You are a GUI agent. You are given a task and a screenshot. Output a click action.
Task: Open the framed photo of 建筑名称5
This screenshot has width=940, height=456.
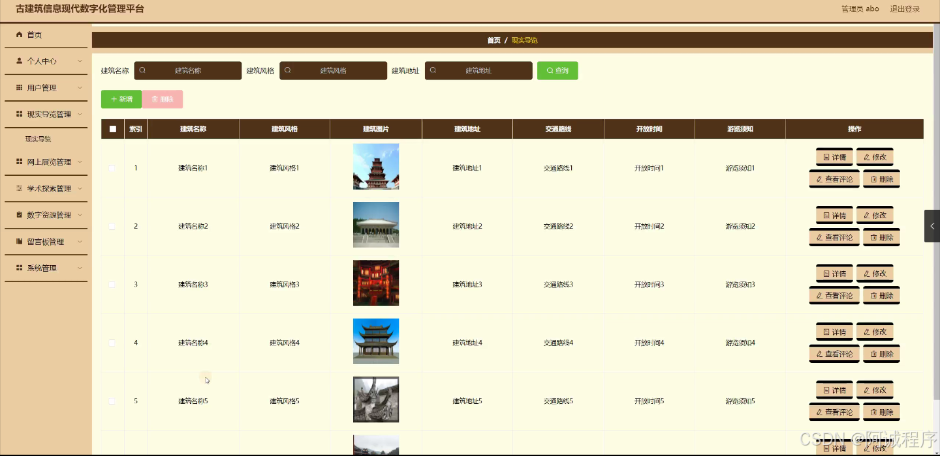pyautogui.click(x=376, y=400)
